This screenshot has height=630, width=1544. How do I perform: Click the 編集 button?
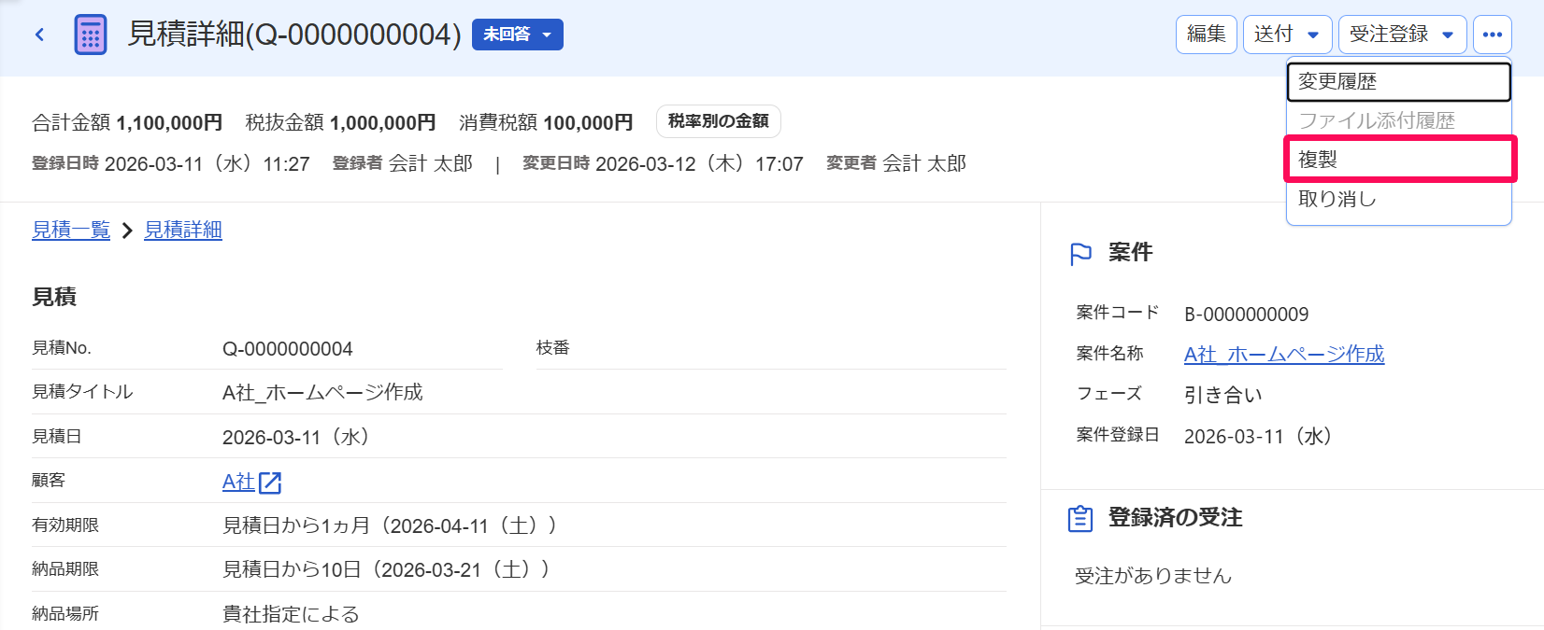click(1207, 35)
